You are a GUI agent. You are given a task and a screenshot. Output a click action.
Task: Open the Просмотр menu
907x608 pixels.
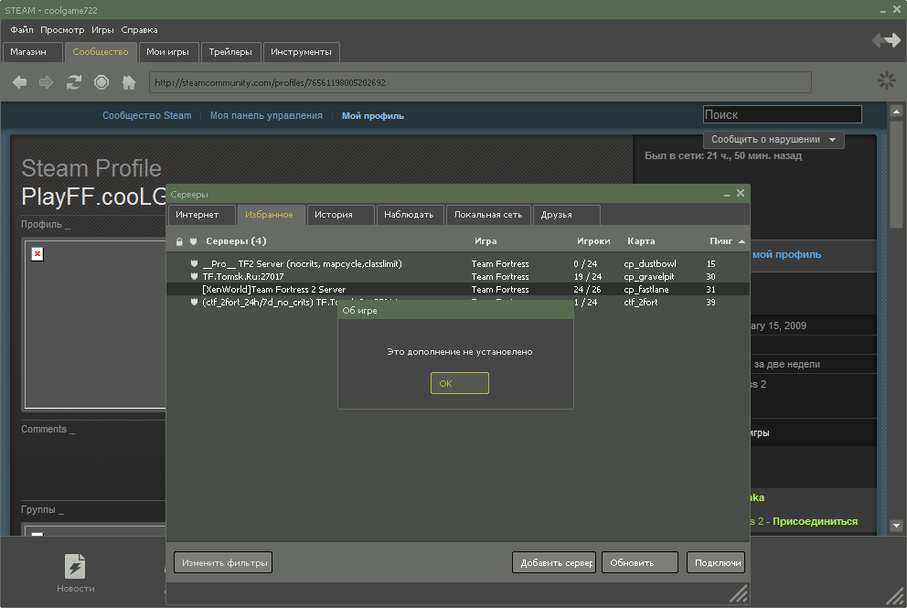coord(62,29)
